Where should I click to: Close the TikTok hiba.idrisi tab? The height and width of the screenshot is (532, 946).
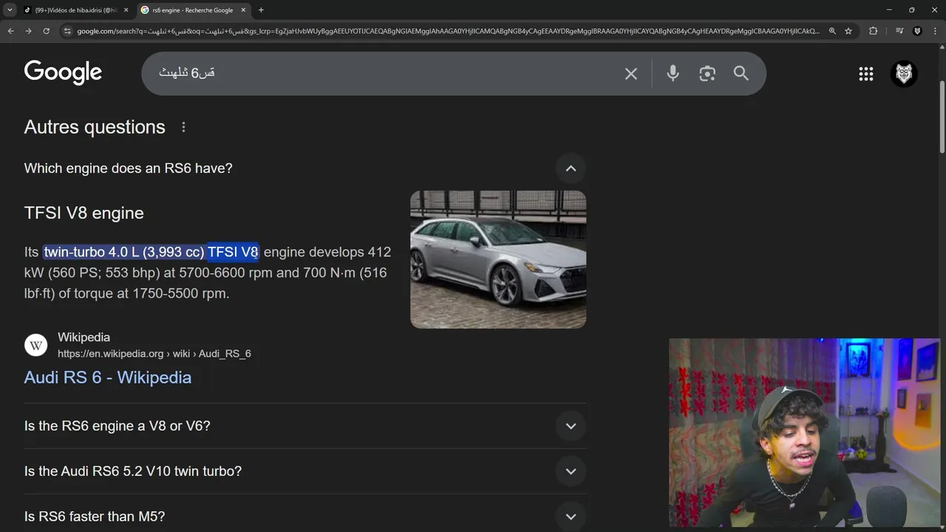click(x=126, y=10)
